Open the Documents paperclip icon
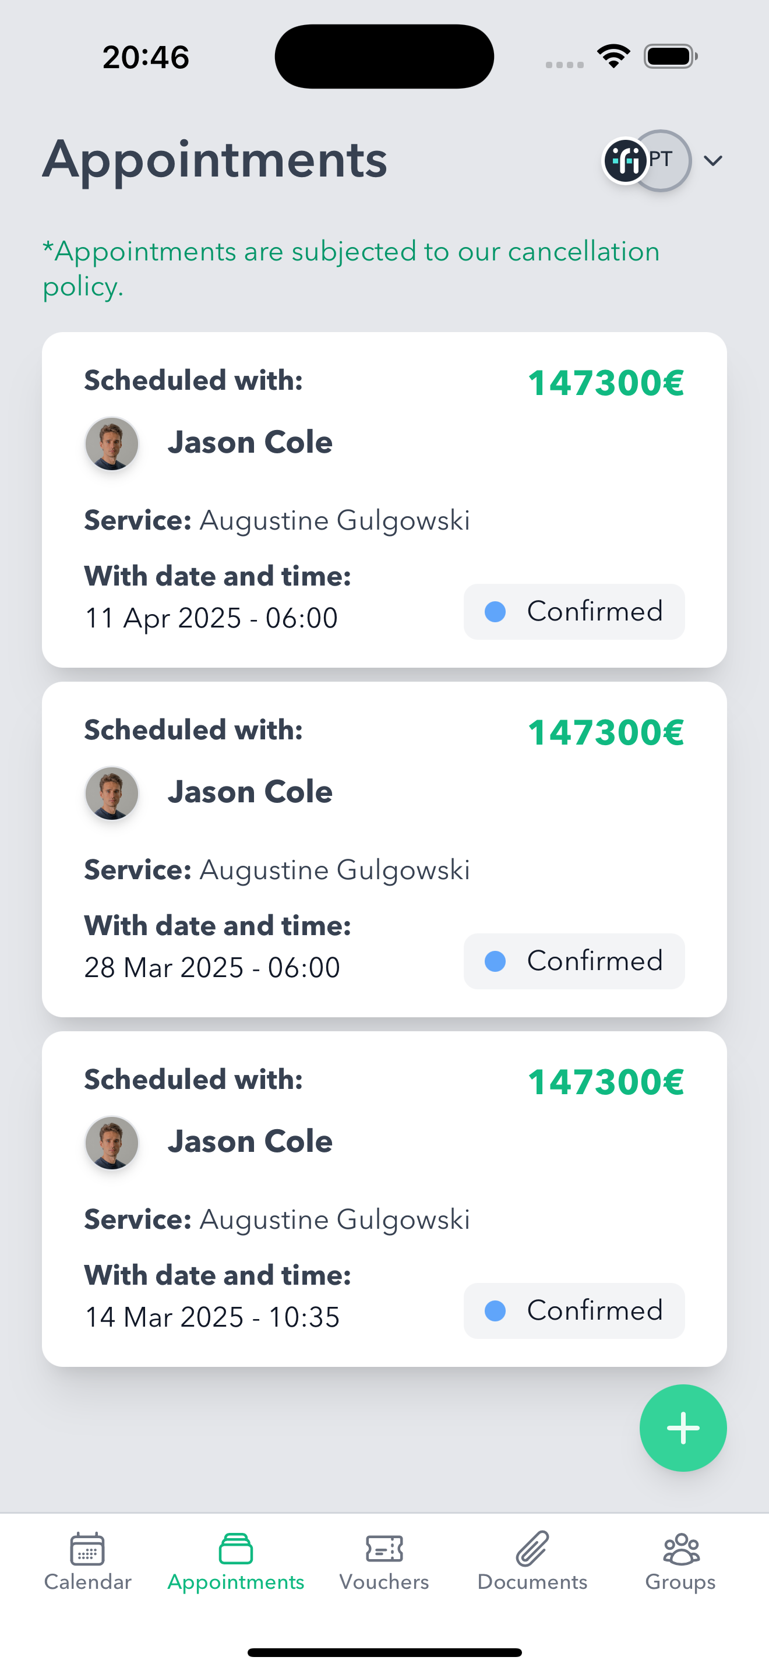The height and width of the screenshot is (1671, 769). [532, 1549]
